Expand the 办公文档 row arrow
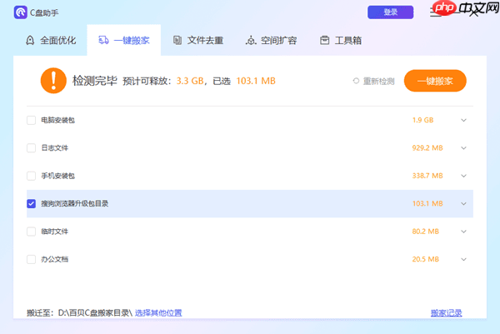This screenshot has width=500, height=334. [463, 259]
